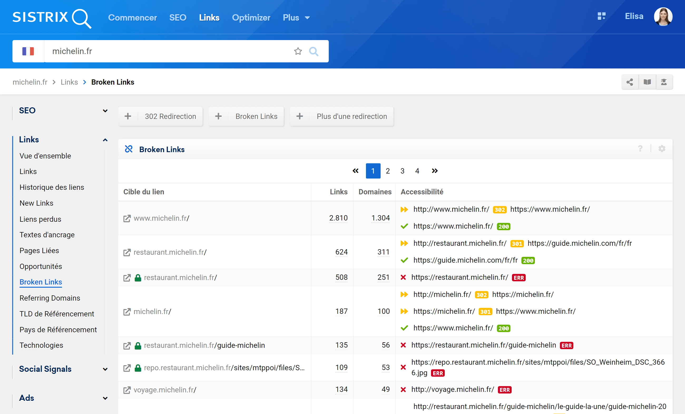
Task: Sort by Domaines column header
Action: coord(375,192)
